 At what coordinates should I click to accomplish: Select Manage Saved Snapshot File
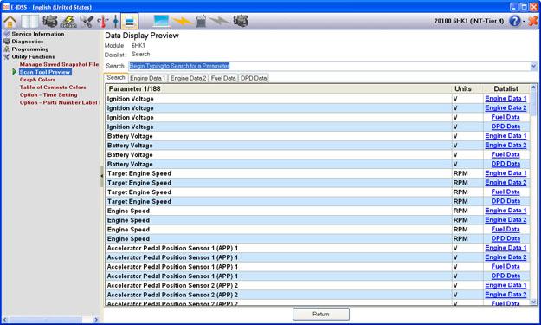(59, 64)
